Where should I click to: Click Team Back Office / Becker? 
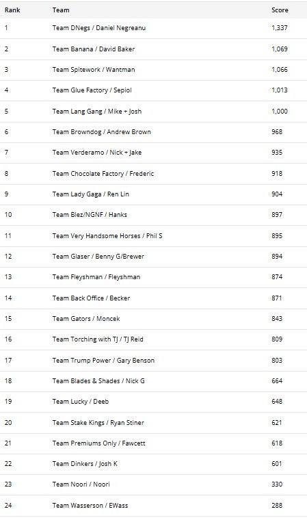pyautogui.click(x=91, y=298)
